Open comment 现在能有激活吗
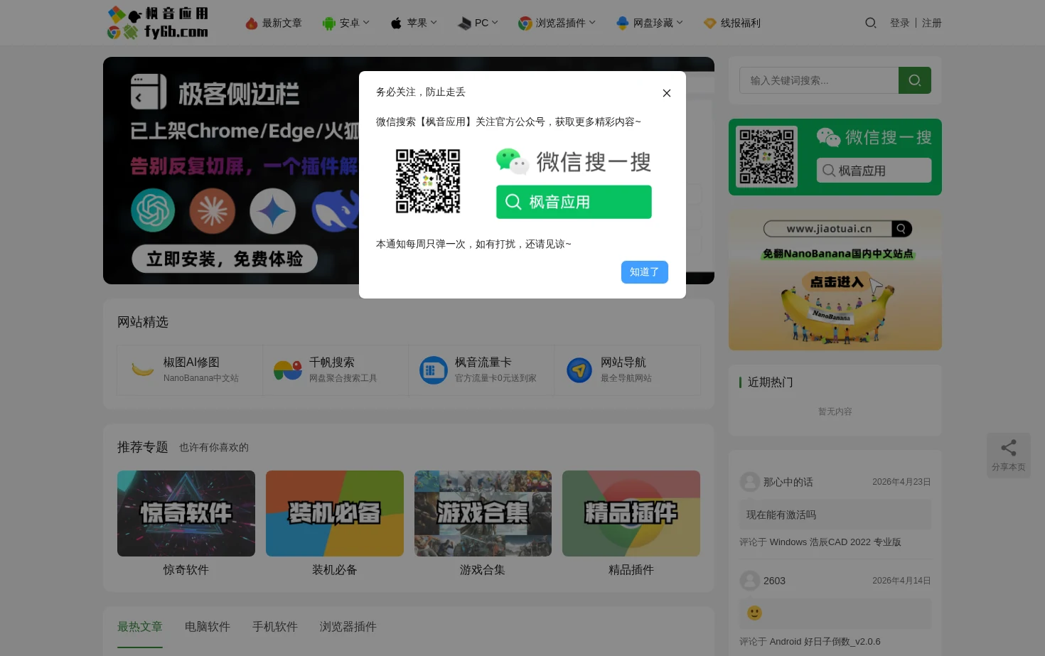The image size is (1045, 656). [x=835, y=515]
